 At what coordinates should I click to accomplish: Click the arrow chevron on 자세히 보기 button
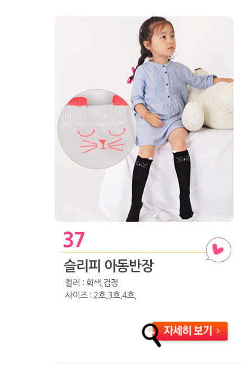(x=218, y=331)
